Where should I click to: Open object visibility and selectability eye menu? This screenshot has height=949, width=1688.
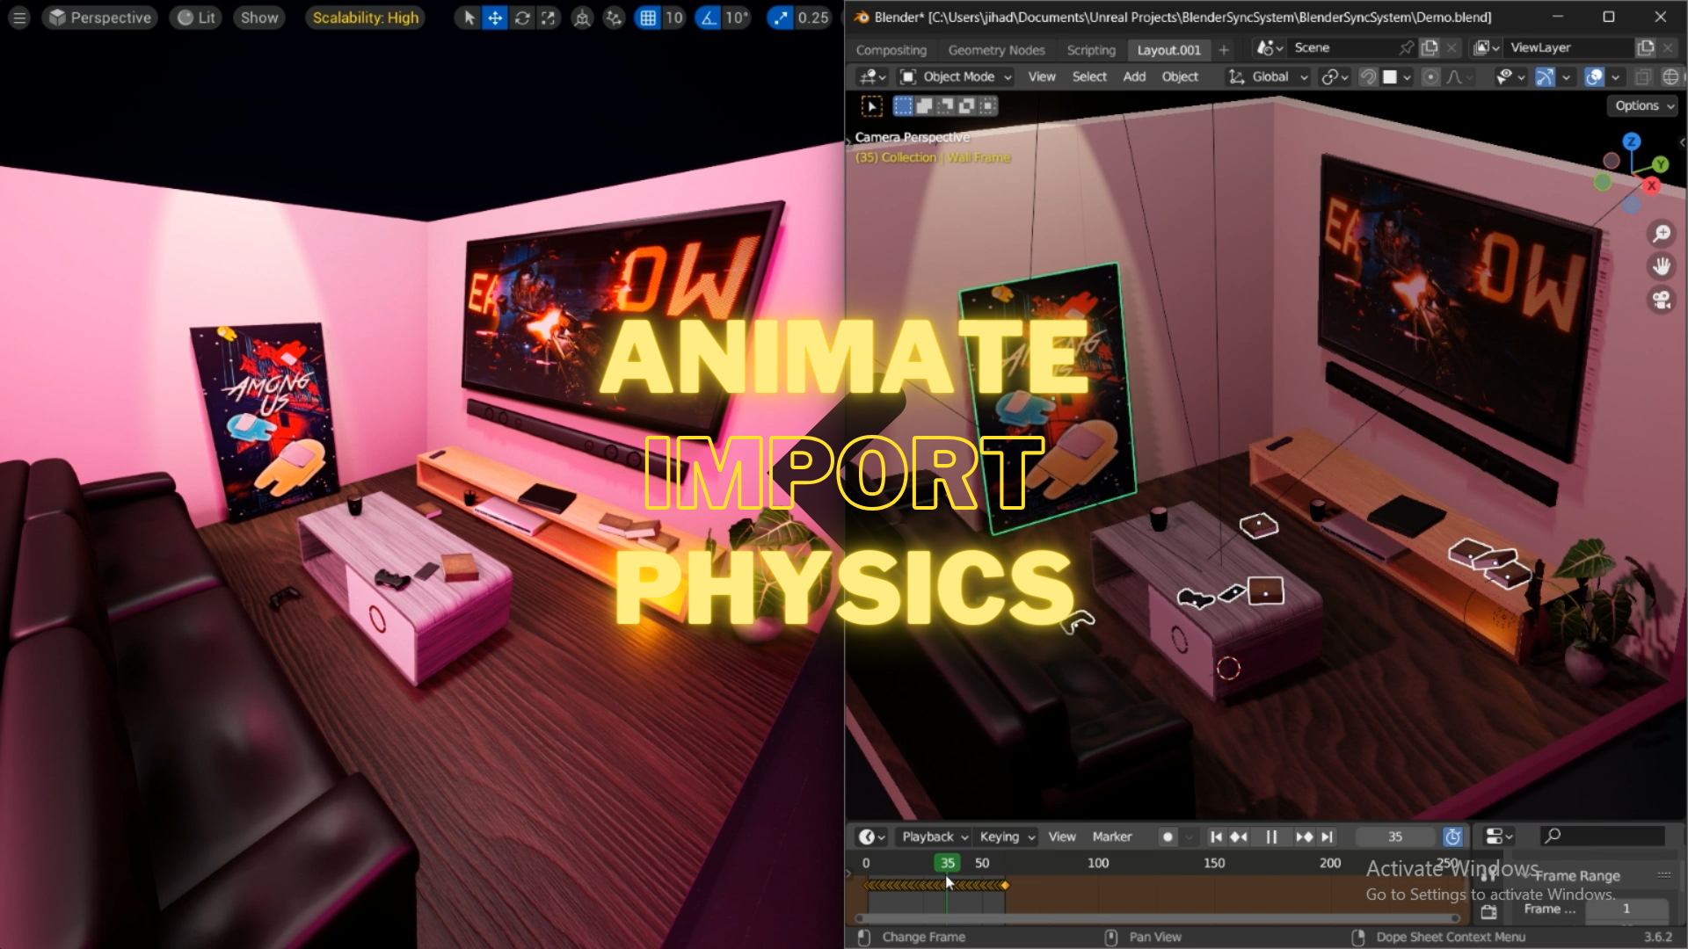(x=1510, y=77)
